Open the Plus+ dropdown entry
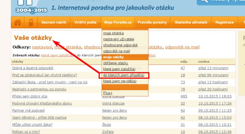Screen dimensions: 245x134 [108, 93]
